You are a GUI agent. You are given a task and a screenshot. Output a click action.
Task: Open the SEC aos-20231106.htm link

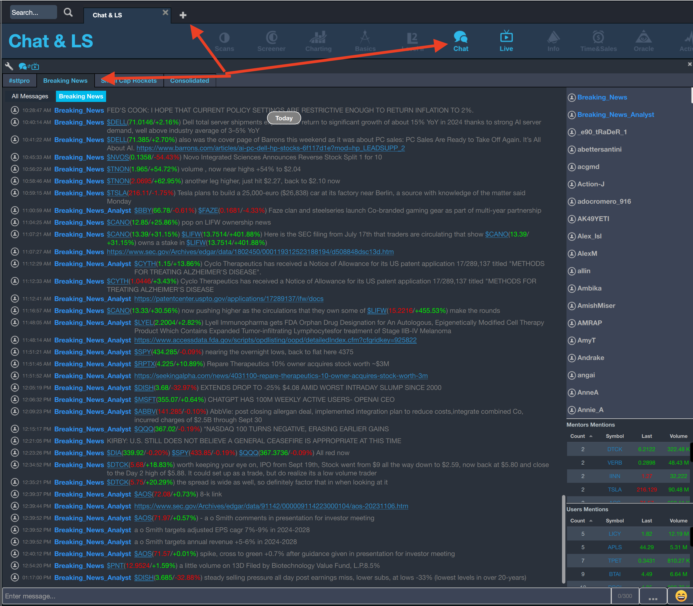coord(271,506)
